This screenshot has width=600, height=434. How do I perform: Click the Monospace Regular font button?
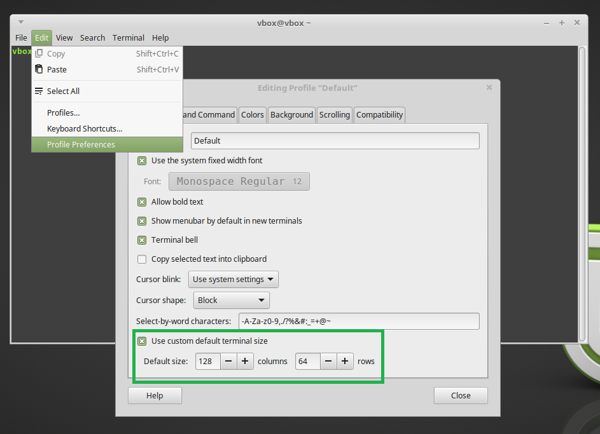pos(239,182)
